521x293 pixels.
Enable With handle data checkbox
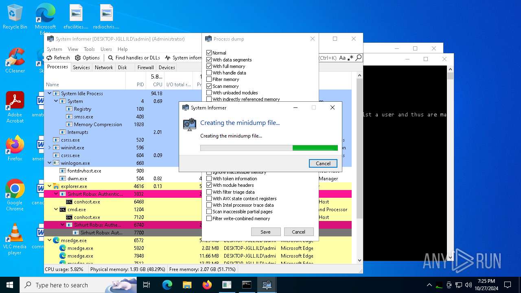pos(209,73)
